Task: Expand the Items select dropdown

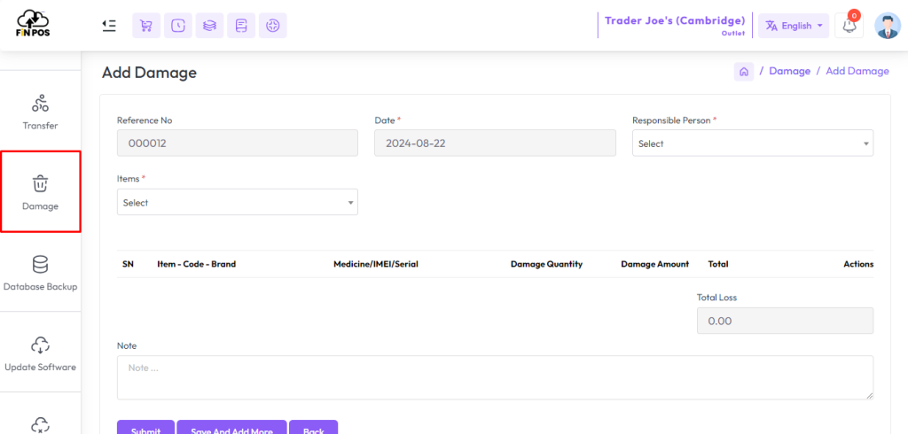Action: click(238, 202)
